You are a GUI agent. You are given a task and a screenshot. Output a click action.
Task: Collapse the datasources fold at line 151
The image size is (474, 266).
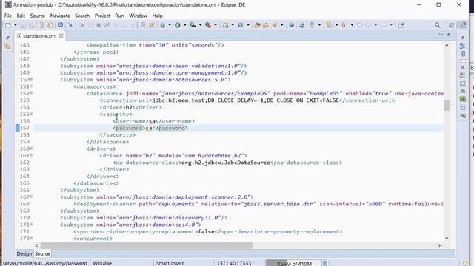(x=31, y=86)
